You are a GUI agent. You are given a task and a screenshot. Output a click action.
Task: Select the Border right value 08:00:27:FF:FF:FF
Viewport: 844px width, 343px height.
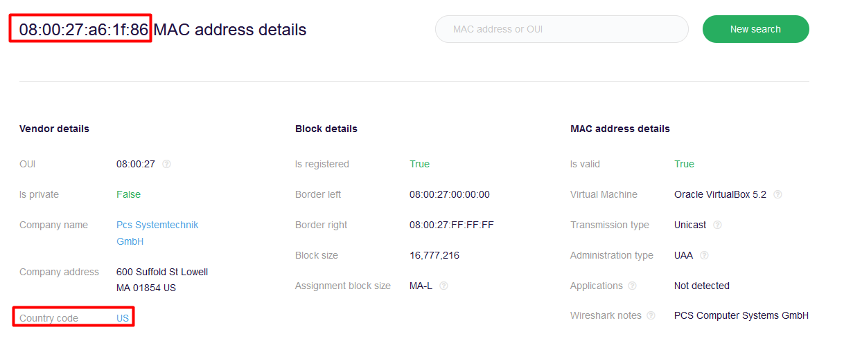(x=451, y=225)
